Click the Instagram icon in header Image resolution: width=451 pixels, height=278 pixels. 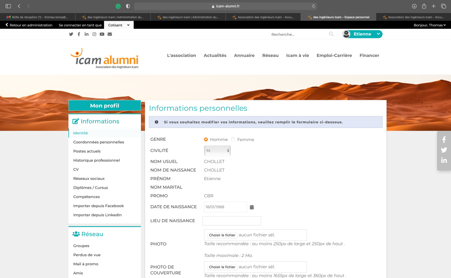point(94,34)
